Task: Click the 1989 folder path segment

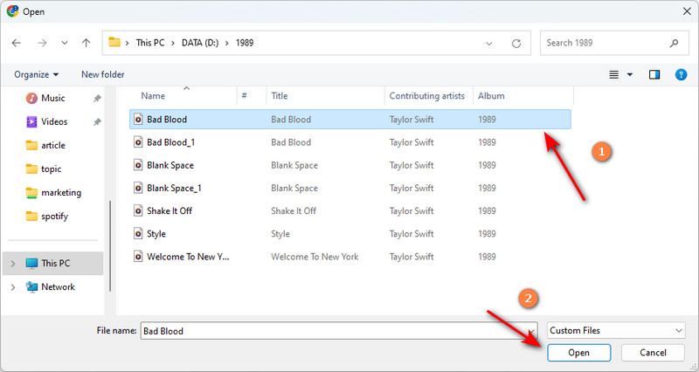Action: 245,43
